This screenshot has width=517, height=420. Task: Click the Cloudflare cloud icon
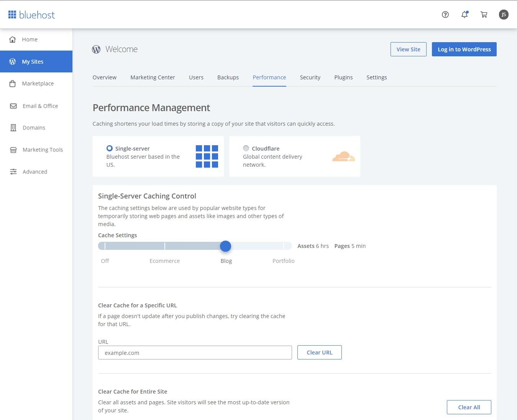pos(343,156)
